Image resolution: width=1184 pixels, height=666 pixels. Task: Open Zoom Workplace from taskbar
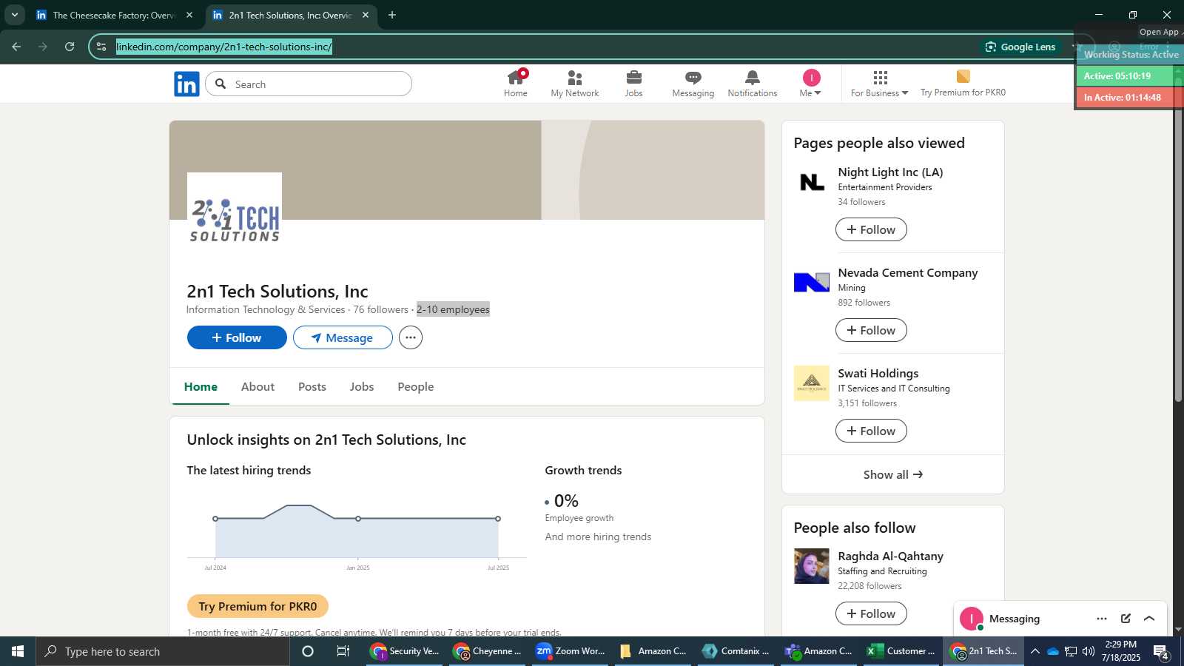(x=571, y=651)
